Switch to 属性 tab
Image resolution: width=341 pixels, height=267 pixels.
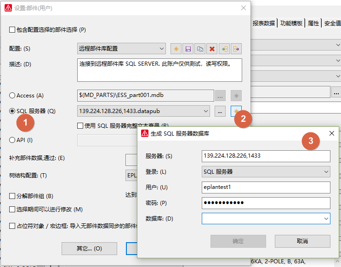pos(313,23)
